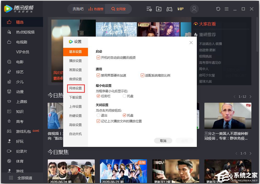The width and height of the screenshot is (260, 184).
Task: Toggle 适配系统缩放比例 checkbox
Action: pos(143,75)
